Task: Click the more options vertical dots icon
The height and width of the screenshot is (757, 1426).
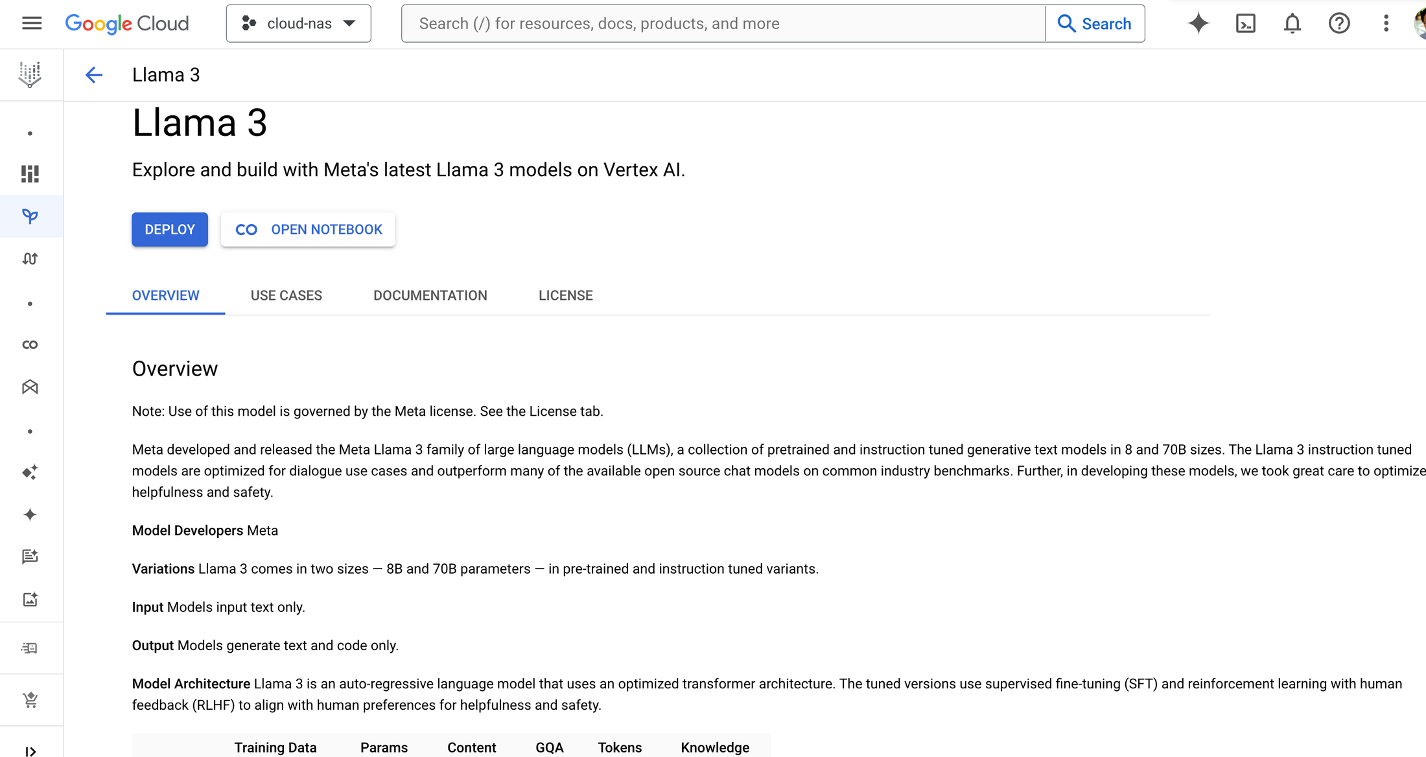Action: pos(1386,23)
